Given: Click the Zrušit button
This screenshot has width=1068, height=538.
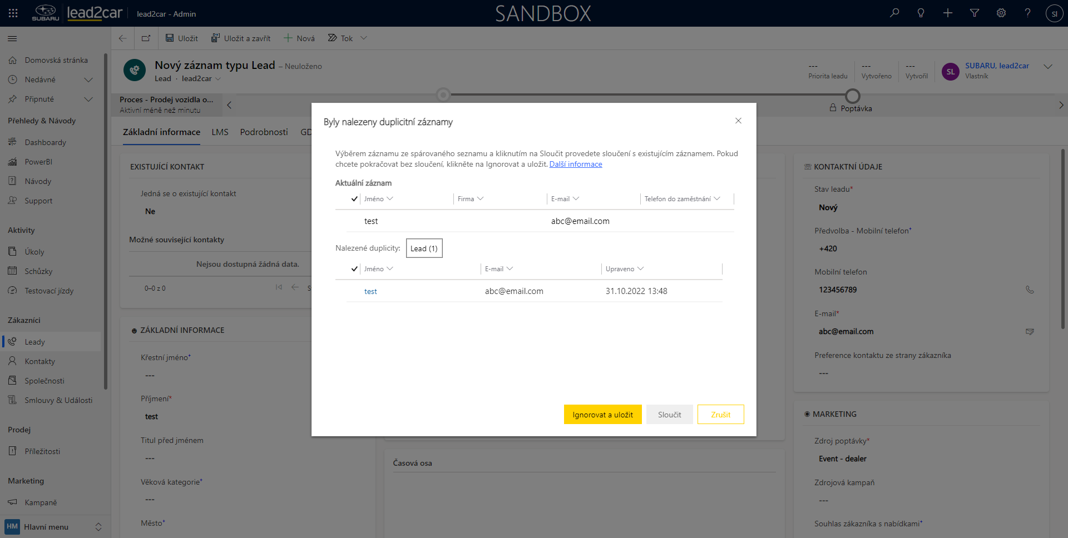Looking at the screenshot, I should pyautogui.click(x=720, y=415).
